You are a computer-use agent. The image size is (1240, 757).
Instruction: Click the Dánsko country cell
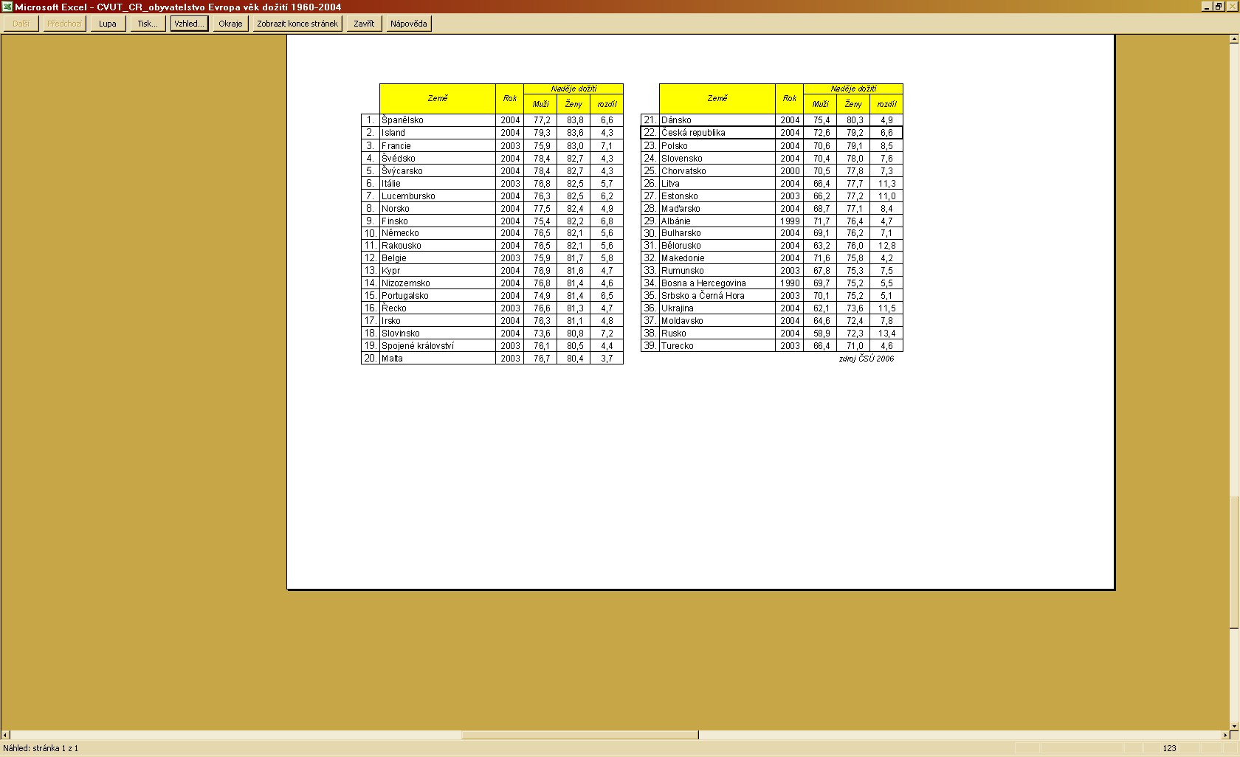point(717,120)
